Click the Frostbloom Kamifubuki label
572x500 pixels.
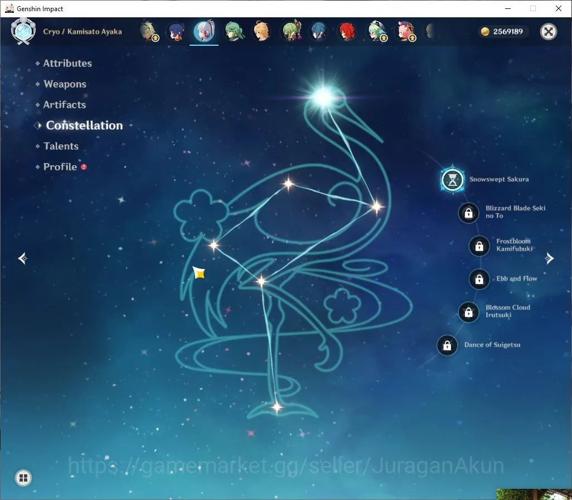click(514, 245)
